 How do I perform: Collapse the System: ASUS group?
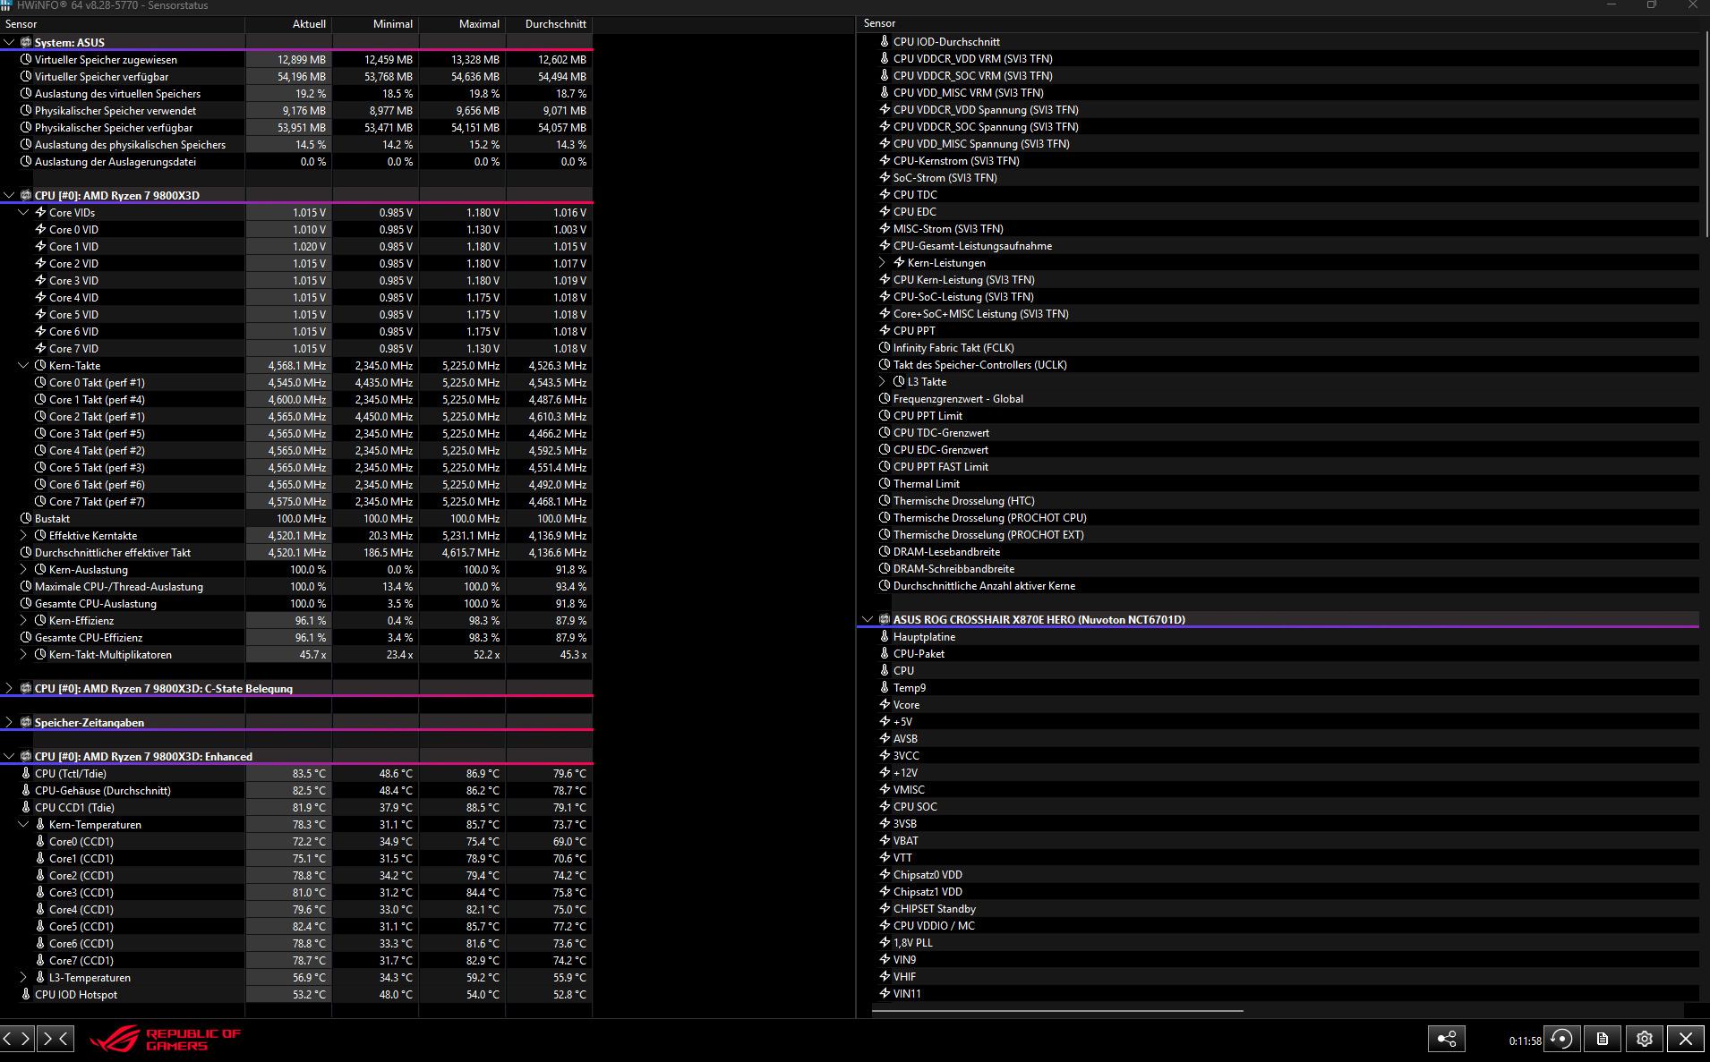(x=9, y=42)
